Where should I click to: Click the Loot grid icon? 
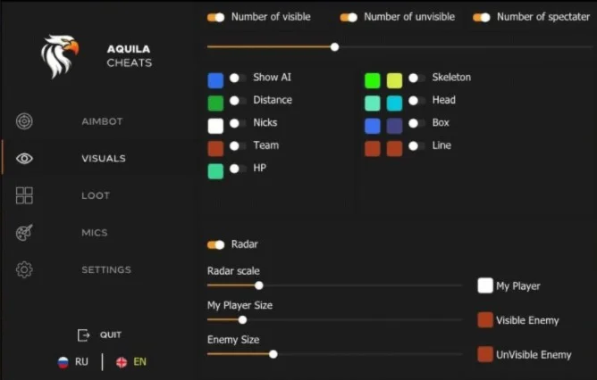coord(24,195)
